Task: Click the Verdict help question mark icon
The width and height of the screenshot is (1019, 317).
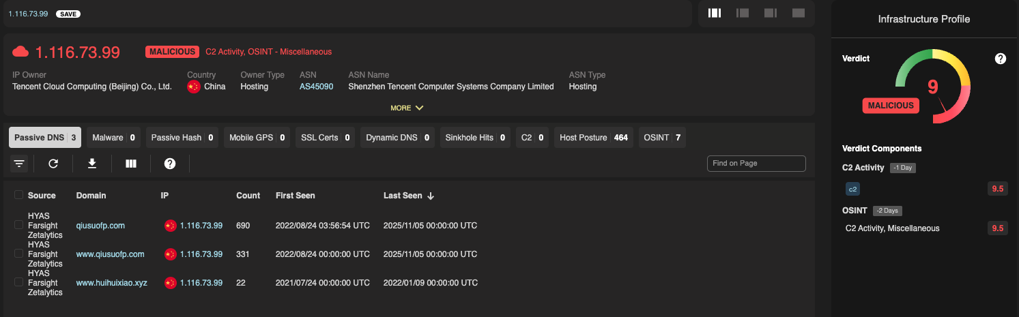Action: [x=1000, y=59]
